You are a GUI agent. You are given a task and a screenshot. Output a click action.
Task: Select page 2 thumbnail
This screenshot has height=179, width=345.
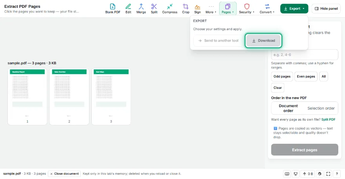coord(69,96)
